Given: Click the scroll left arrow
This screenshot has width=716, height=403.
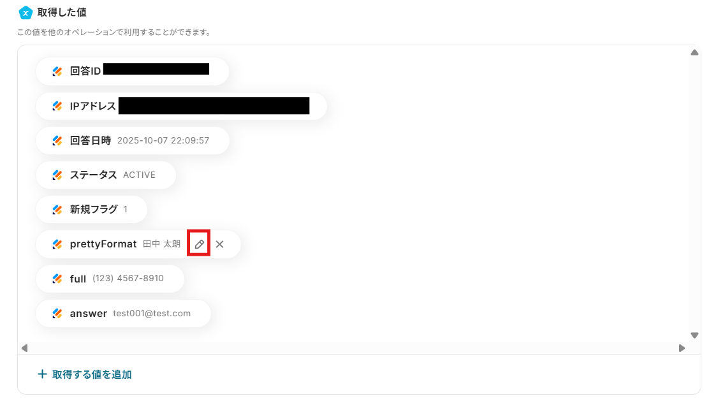Looking at the screenshot, I should (25, 348).
